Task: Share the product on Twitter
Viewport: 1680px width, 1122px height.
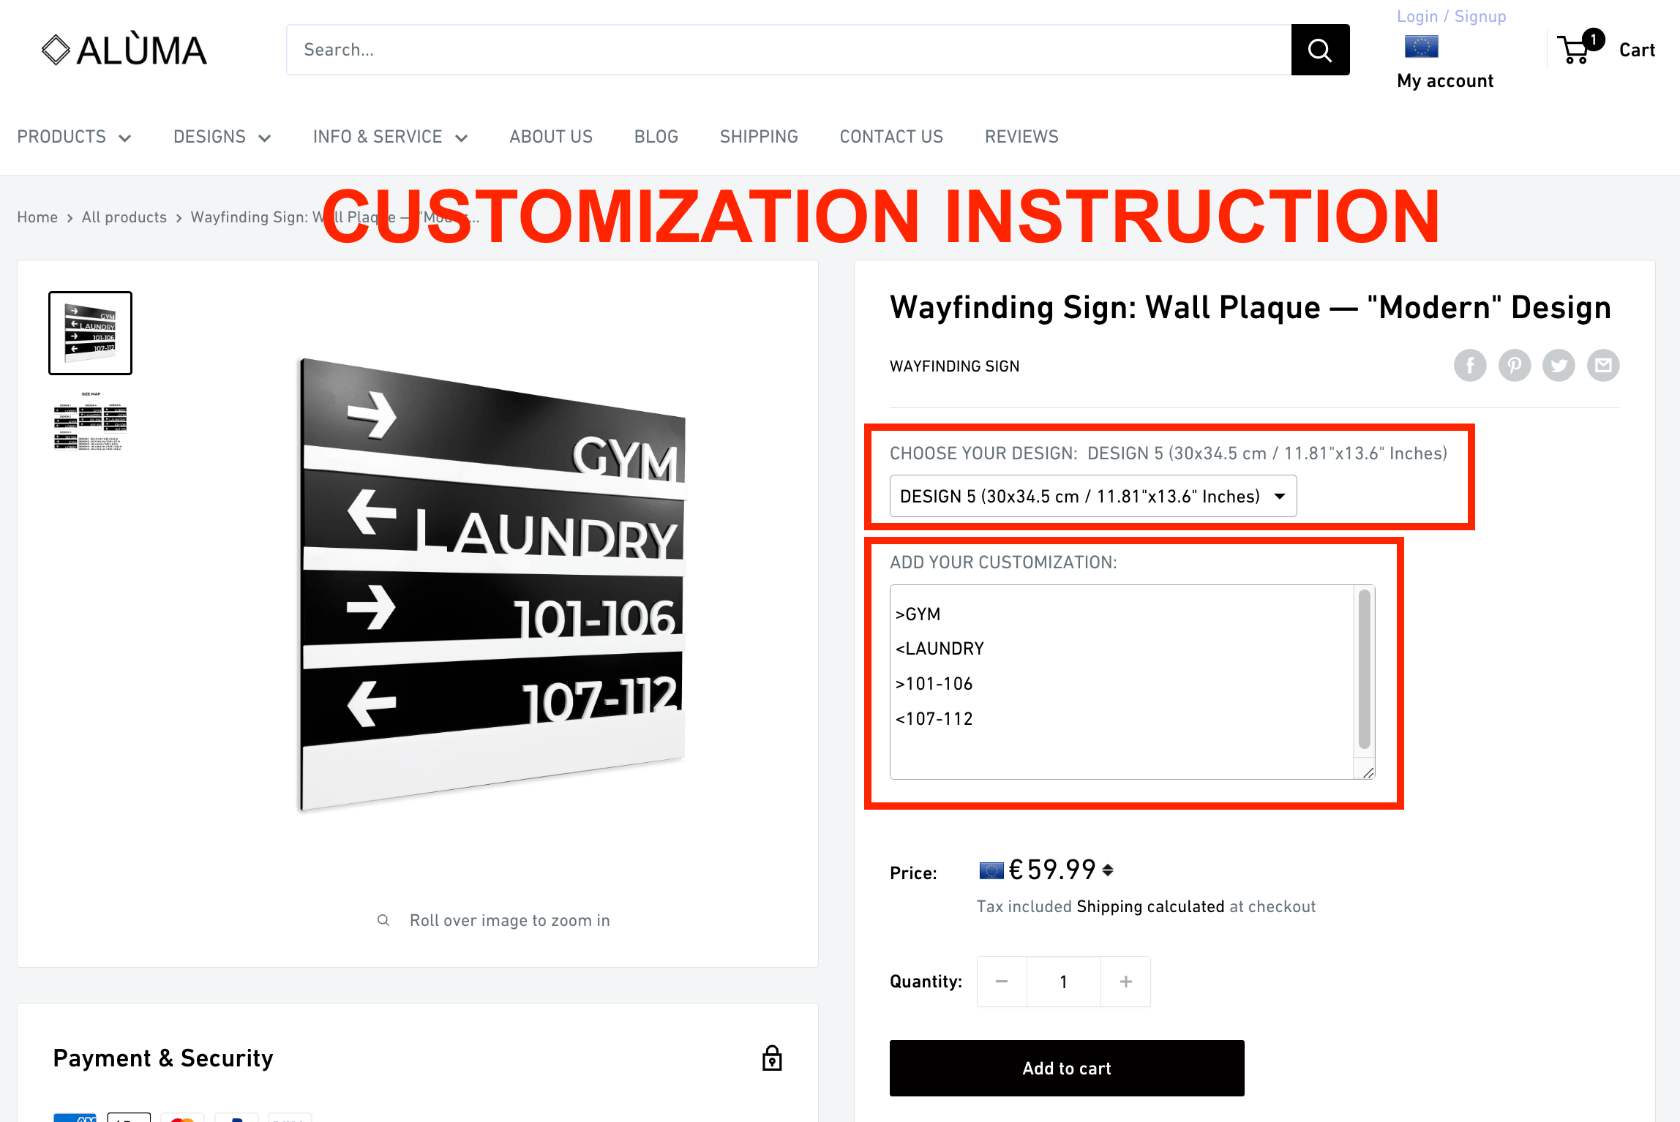Action: coord(1559,365)
